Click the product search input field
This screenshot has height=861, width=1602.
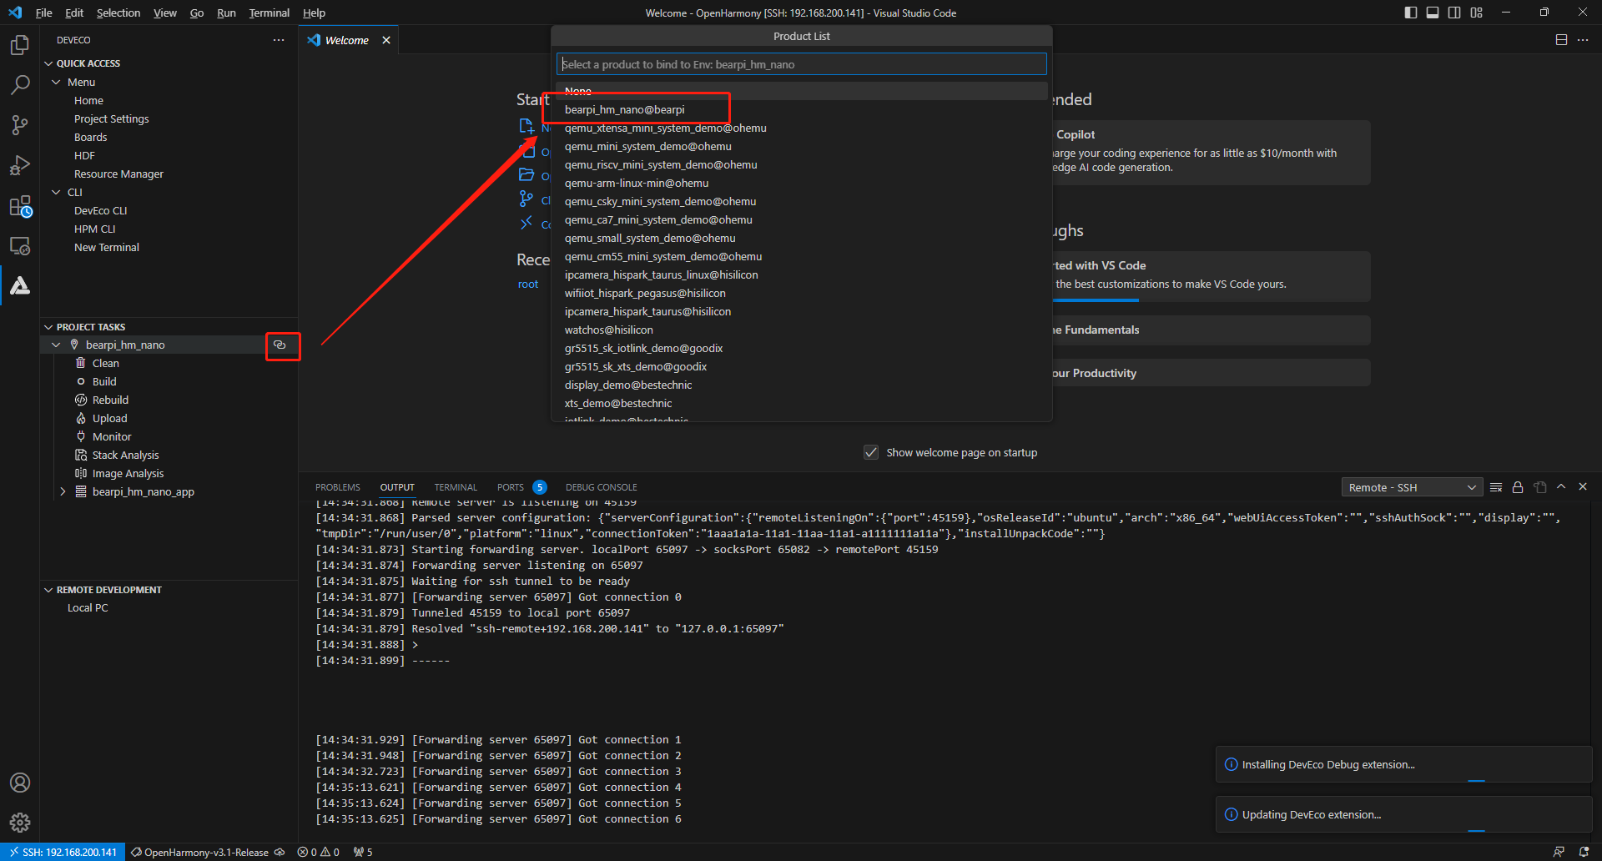click(801, 64)
